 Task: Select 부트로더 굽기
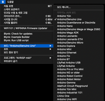[x=27, y=61]
